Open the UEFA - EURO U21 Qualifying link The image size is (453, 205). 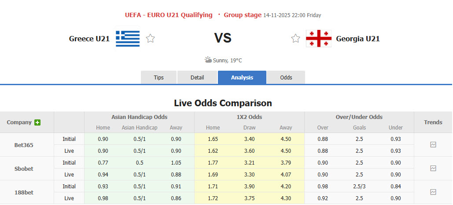[x=169, y=15]
